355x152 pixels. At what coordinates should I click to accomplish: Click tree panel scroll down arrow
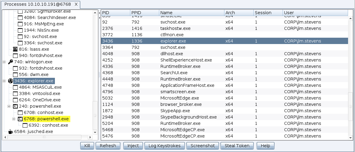click(95, 132)
